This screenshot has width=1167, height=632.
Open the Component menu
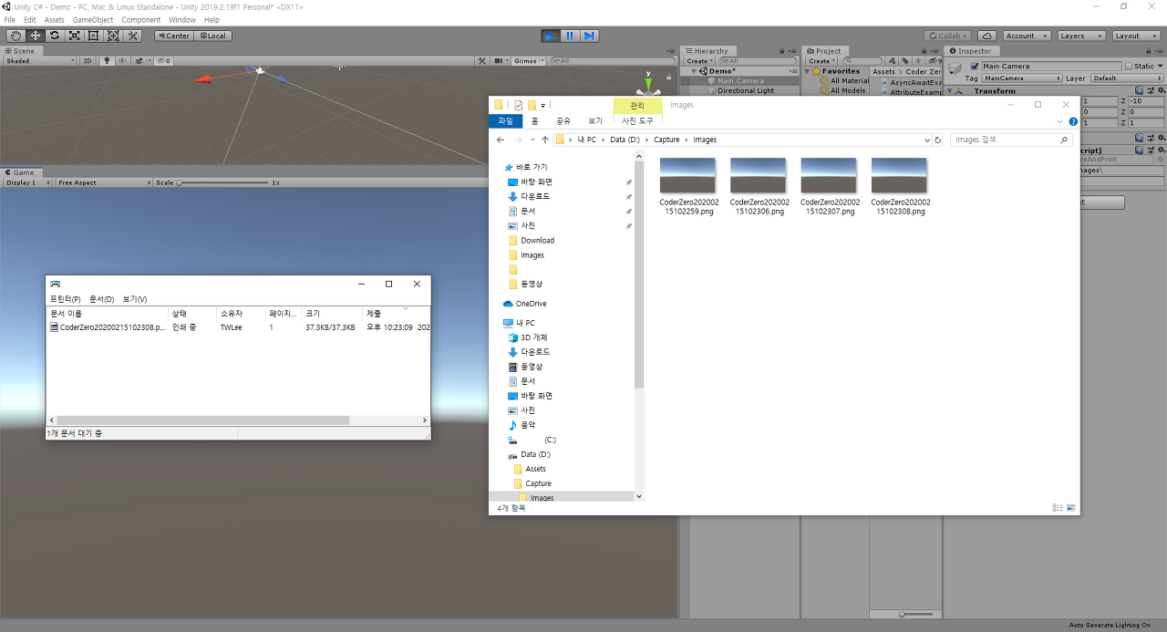pyautogui.click(x=140, y=20)
